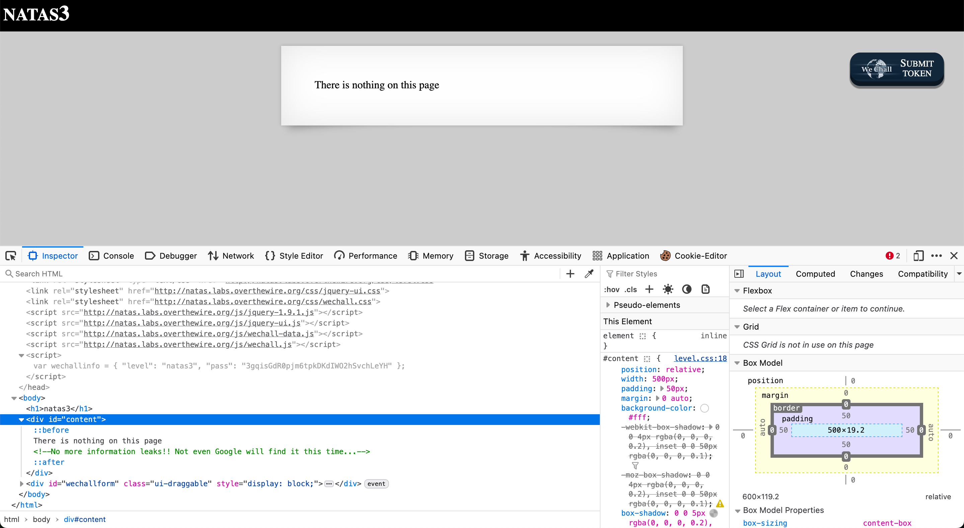Viewport: 964px width, 528px height.
Task: Open the level.css:18 source link
Action: tap(700, 358)
